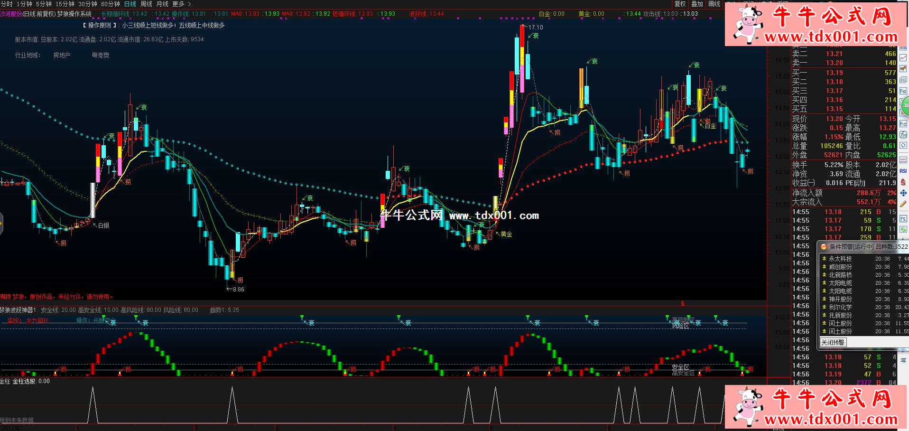Switch to the 15分钟 period tab
The width and height of the screenshot is (909, 431).
(x=65, y=4)
